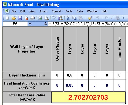
Task: Open the Tools menu
Action: click(69, 11)
